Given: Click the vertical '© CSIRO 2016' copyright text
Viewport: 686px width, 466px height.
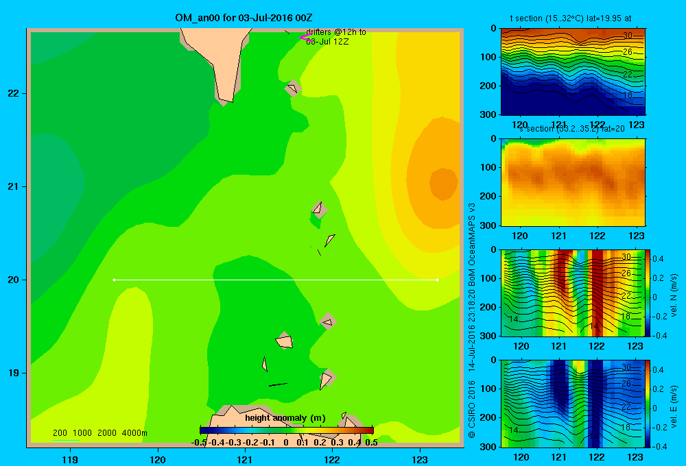Looking at the screenshot, I should (472, 409).
